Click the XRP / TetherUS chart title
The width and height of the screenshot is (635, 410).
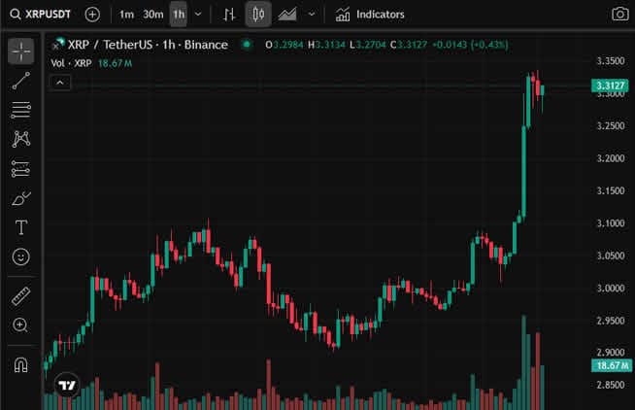[148, 45]
